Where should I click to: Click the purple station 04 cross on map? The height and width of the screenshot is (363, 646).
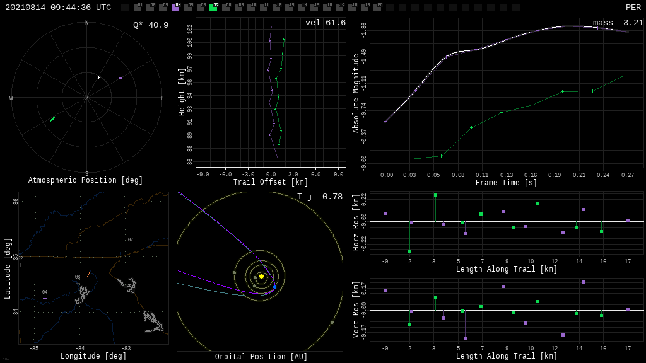click(x=45, y=298)
